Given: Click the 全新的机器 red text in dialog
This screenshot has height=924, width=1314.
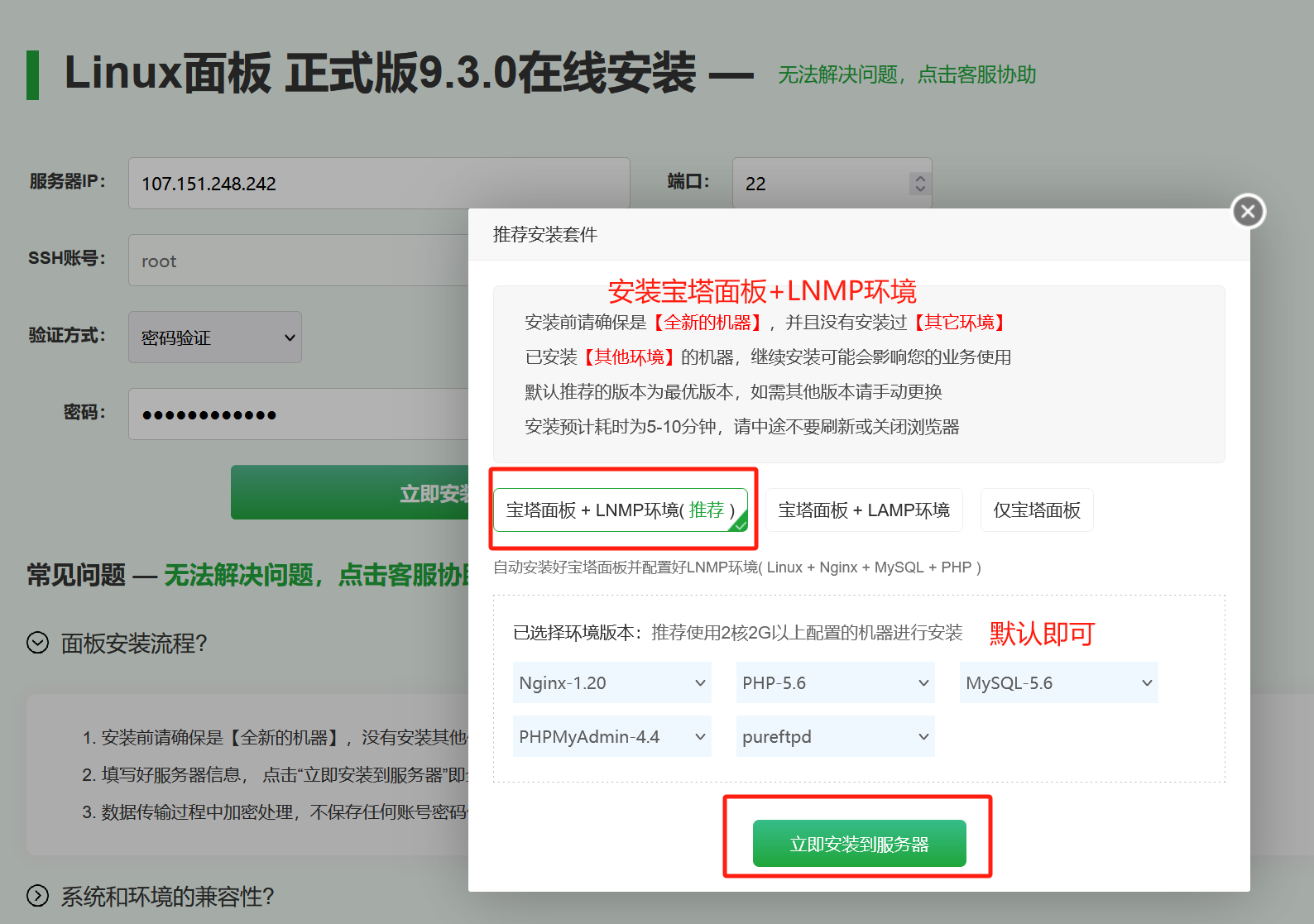Looking at the screenshot, I should click(x=707, y=323).
